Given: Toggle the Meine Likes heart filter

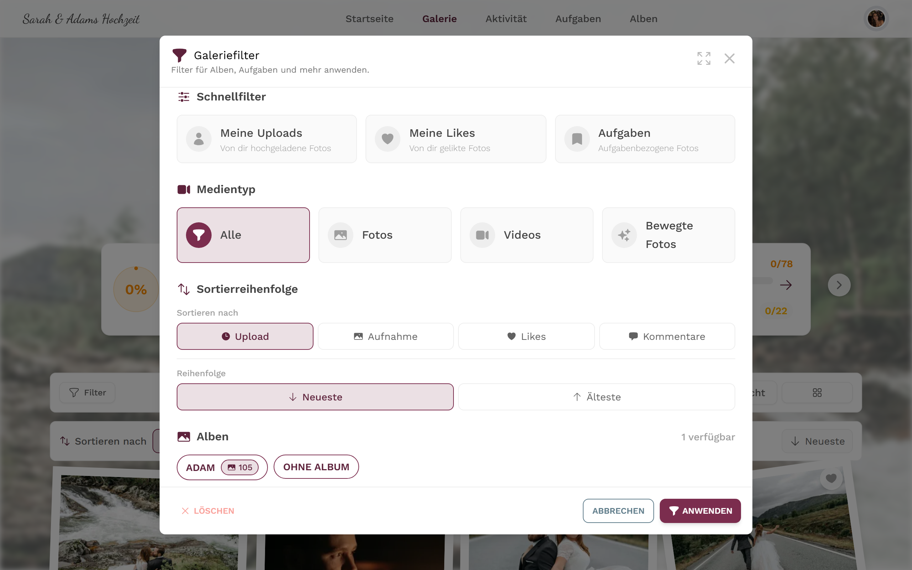Looking at the screenshot, I should (456, 139).
